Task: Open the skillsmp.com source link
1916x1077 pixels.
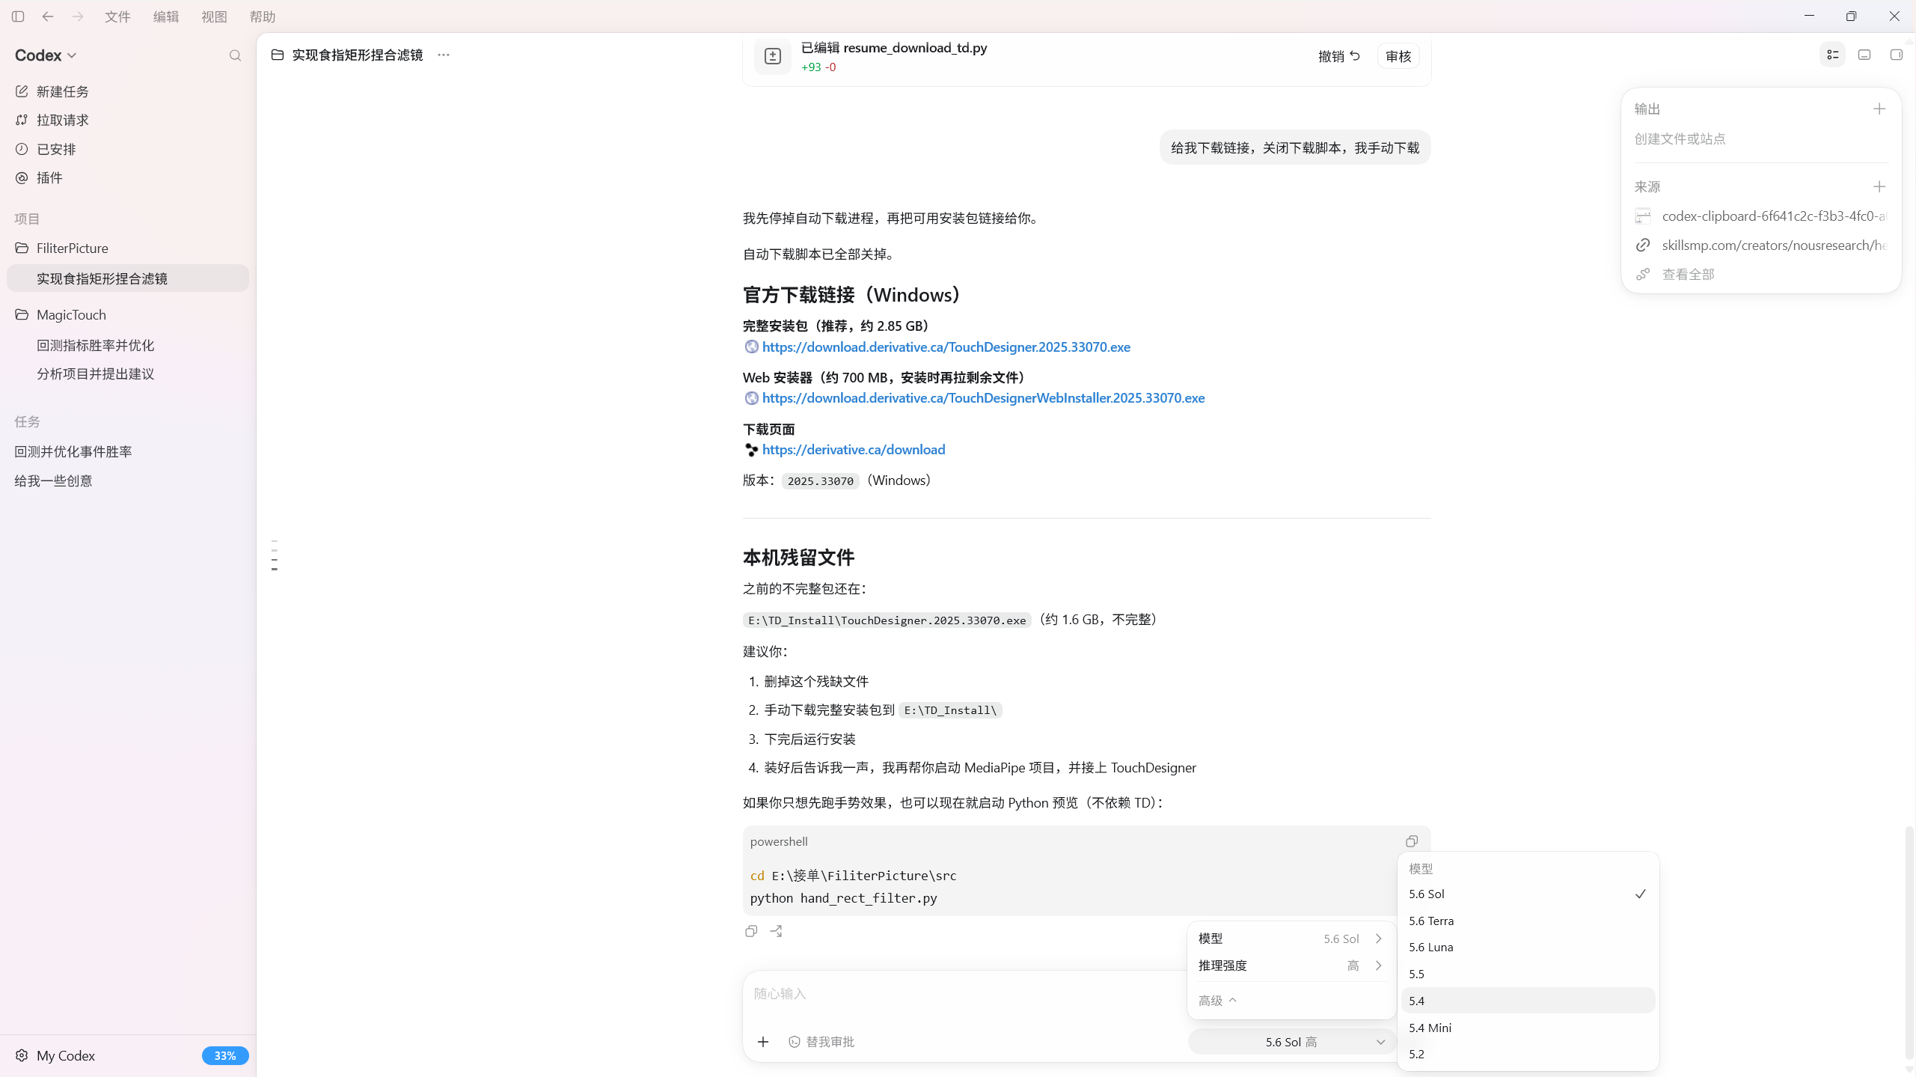Action: (x=1761, y=245)
